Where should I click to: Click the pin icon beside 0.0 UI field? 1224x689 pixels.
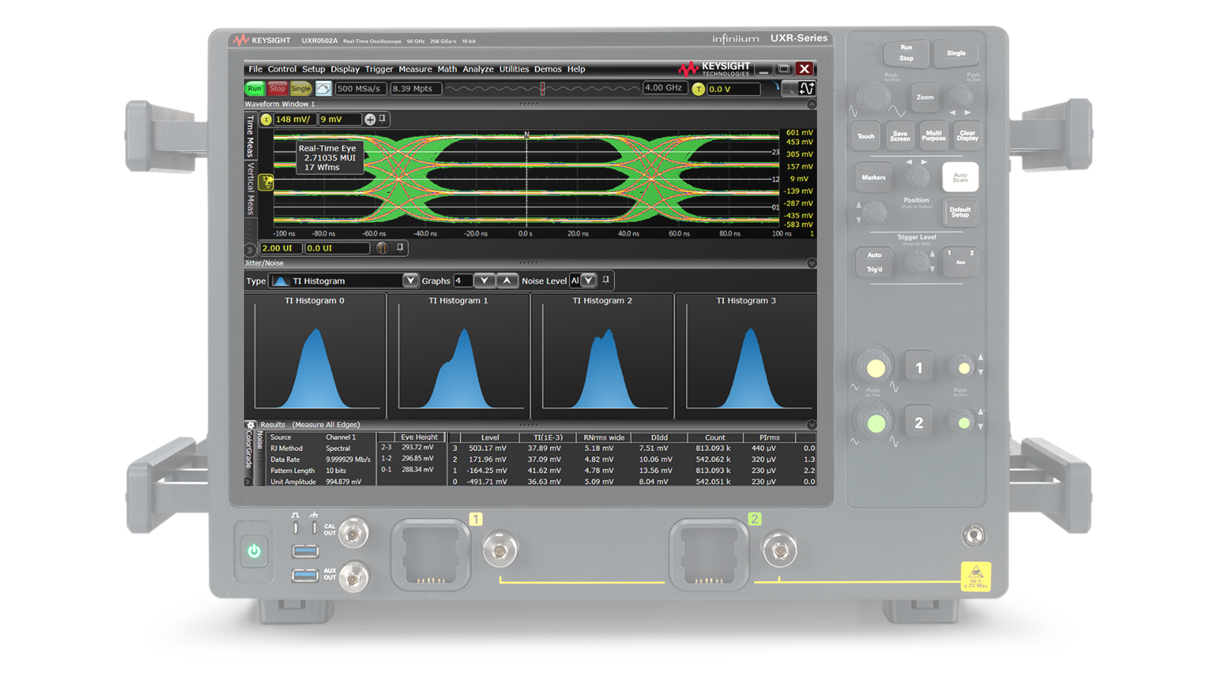pyautogui.click(x=399, y=249)
